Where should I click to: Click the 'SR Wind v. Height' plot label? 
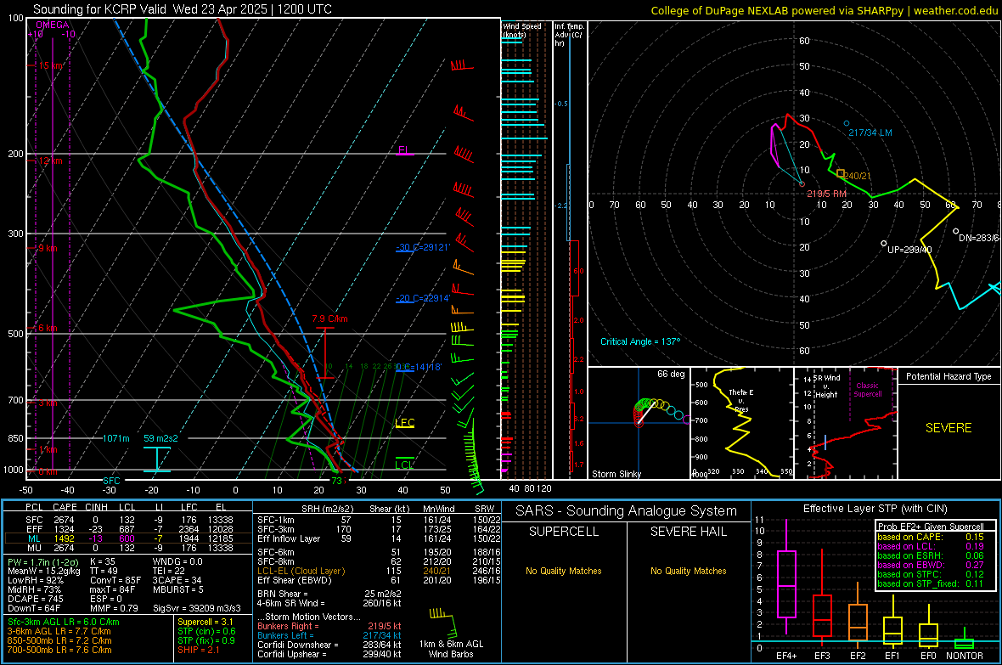click(828, 386)
